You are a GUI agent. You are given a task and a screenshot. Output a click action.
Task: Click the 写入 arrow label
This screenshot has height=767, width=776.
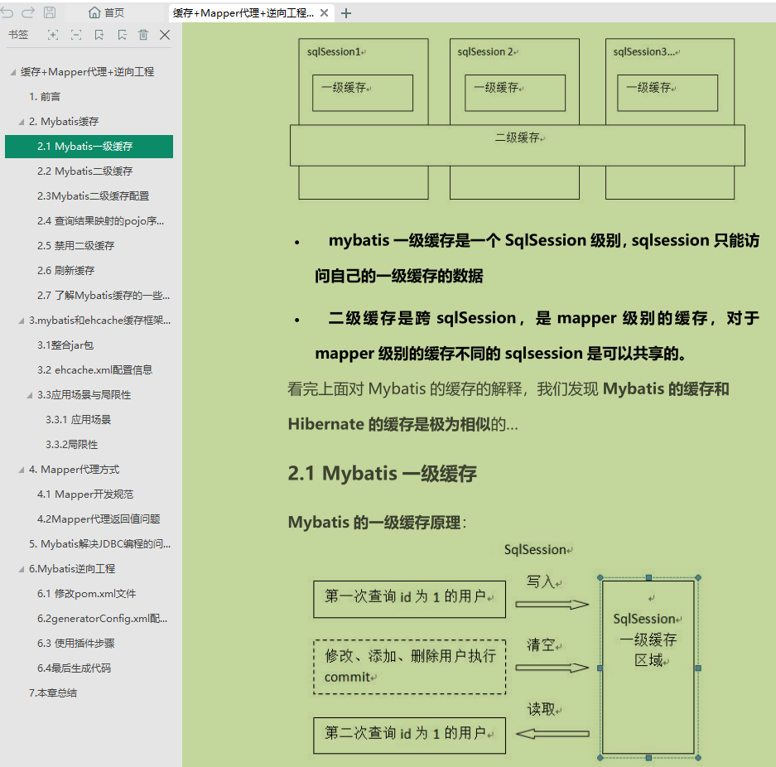tap(541, 581)
